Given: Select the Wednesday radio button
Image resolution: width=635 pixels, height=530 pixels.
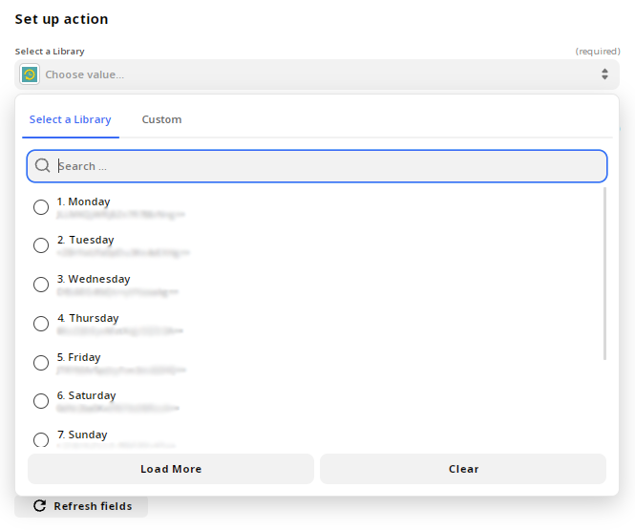Looking at the screenshot, I should 41,285.
